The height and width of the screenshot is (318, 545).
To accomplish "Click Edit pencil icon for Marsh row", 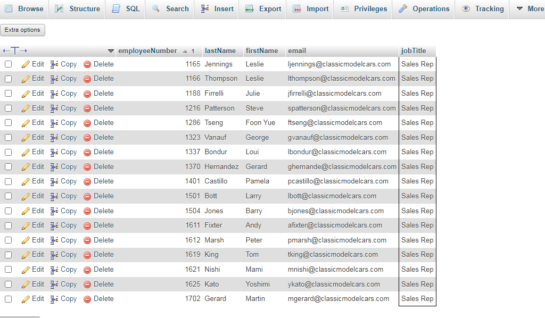I will [26, 240].
